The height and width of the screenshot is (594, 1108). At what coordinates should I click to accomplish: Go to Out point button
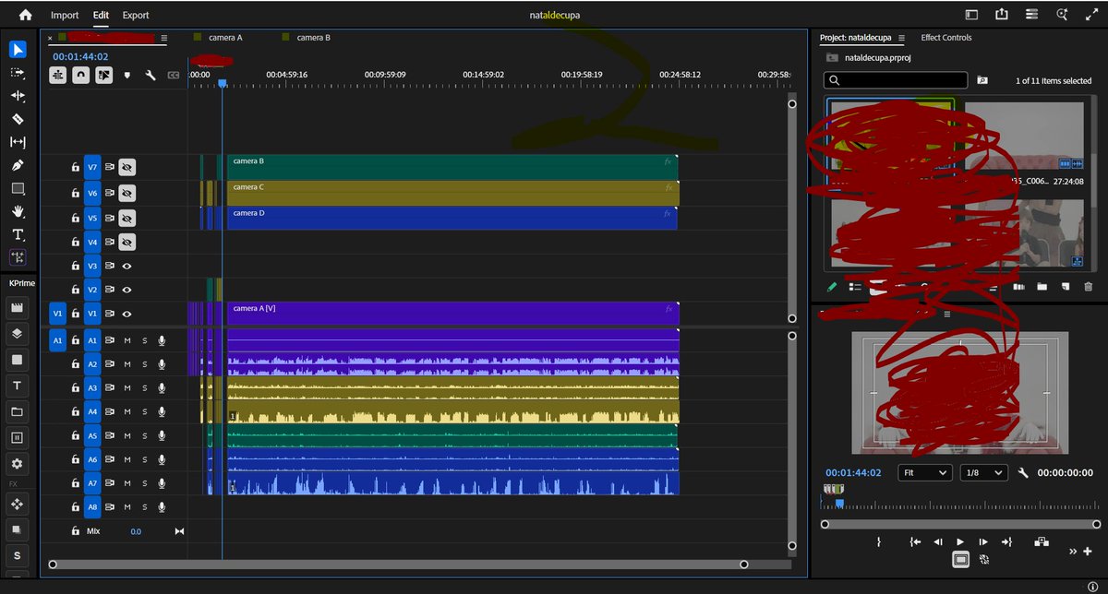pyautogui.click(x=1006, y=542)
